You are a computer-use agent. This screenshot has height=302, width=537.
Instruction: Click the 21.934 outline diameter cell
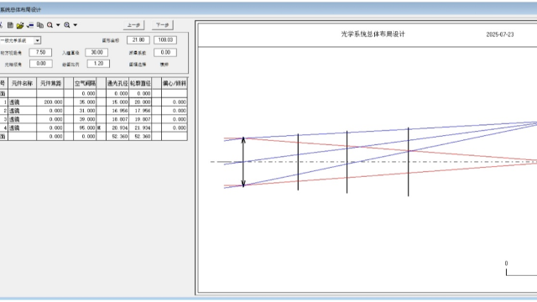click(x=140, y=128)
